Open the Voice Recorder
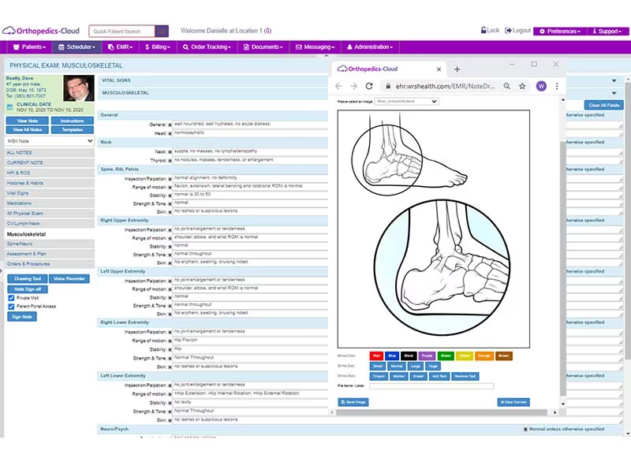This screenshot has height=473, width=631. [69, 279]
